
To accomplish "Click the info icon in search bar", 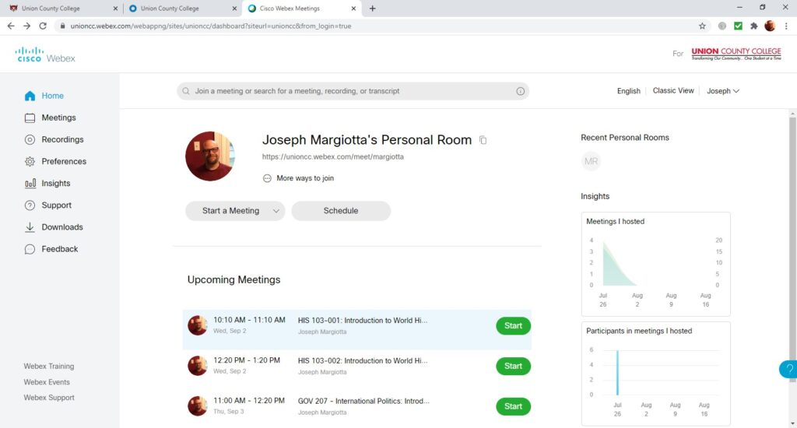I will [x=520, y=91].
